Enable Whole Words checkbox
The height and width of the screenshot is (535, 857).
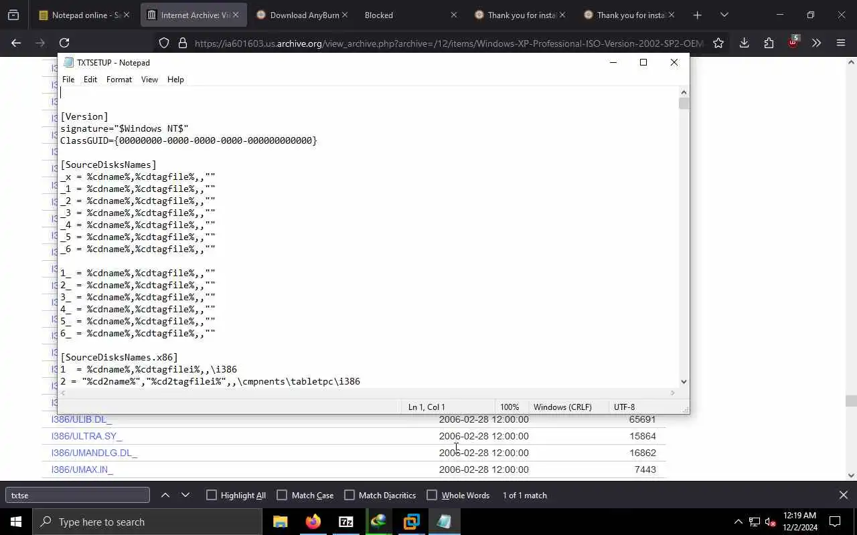pos(432,495)
